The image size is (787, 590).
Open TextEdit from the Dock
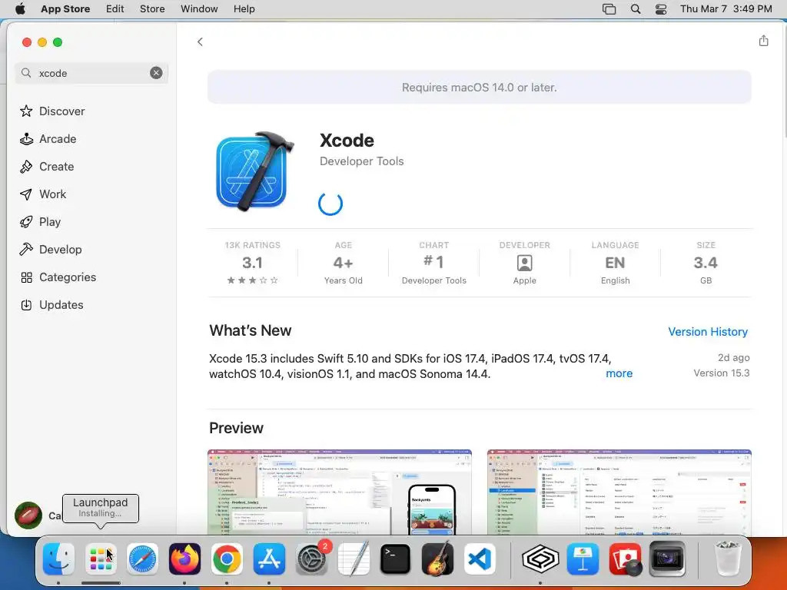354,559
